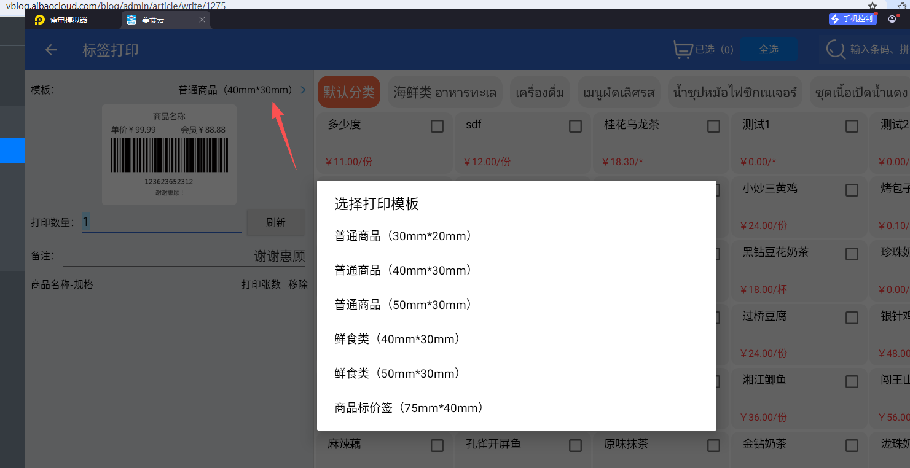The width and height of the screenshot is (910, 468).
Task: Select the 桂花乌龙茶 checkbox
Action: 713,126
